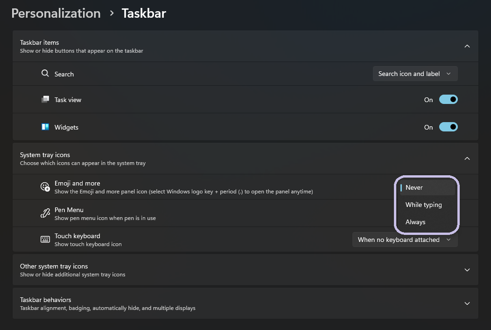Expand the Other system tray icons section
Screen dimensions: 491x330
click(x=467, y=269)
